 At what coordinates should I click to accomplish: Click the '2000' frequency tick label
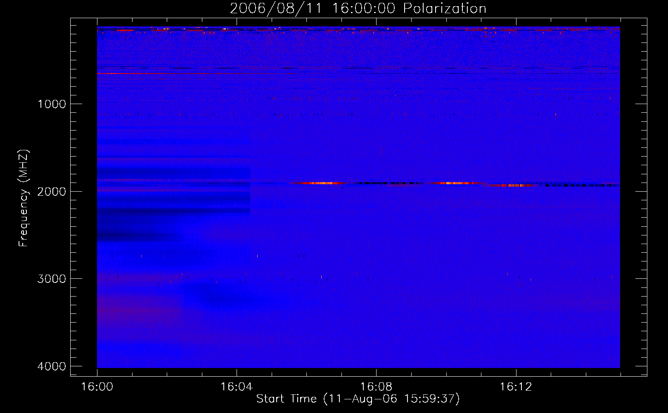coord(52,191)
